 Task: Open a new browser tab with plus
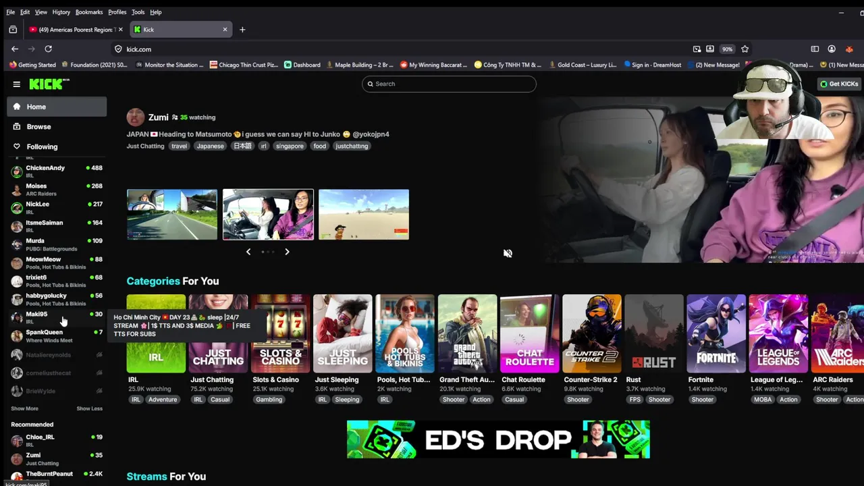[242, 30]
